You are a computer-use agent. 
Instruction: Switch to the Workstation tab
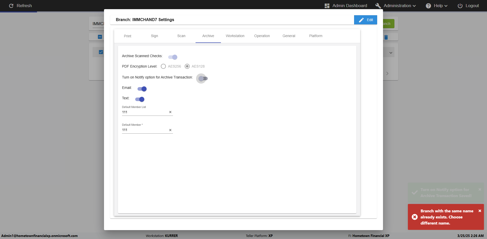tap(235, 36)
